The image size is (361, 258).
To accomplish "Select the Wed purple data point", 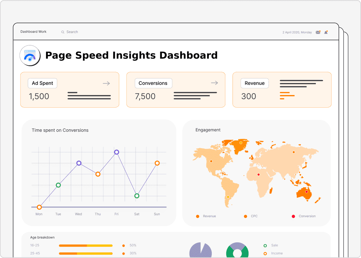I will (79, 163).
